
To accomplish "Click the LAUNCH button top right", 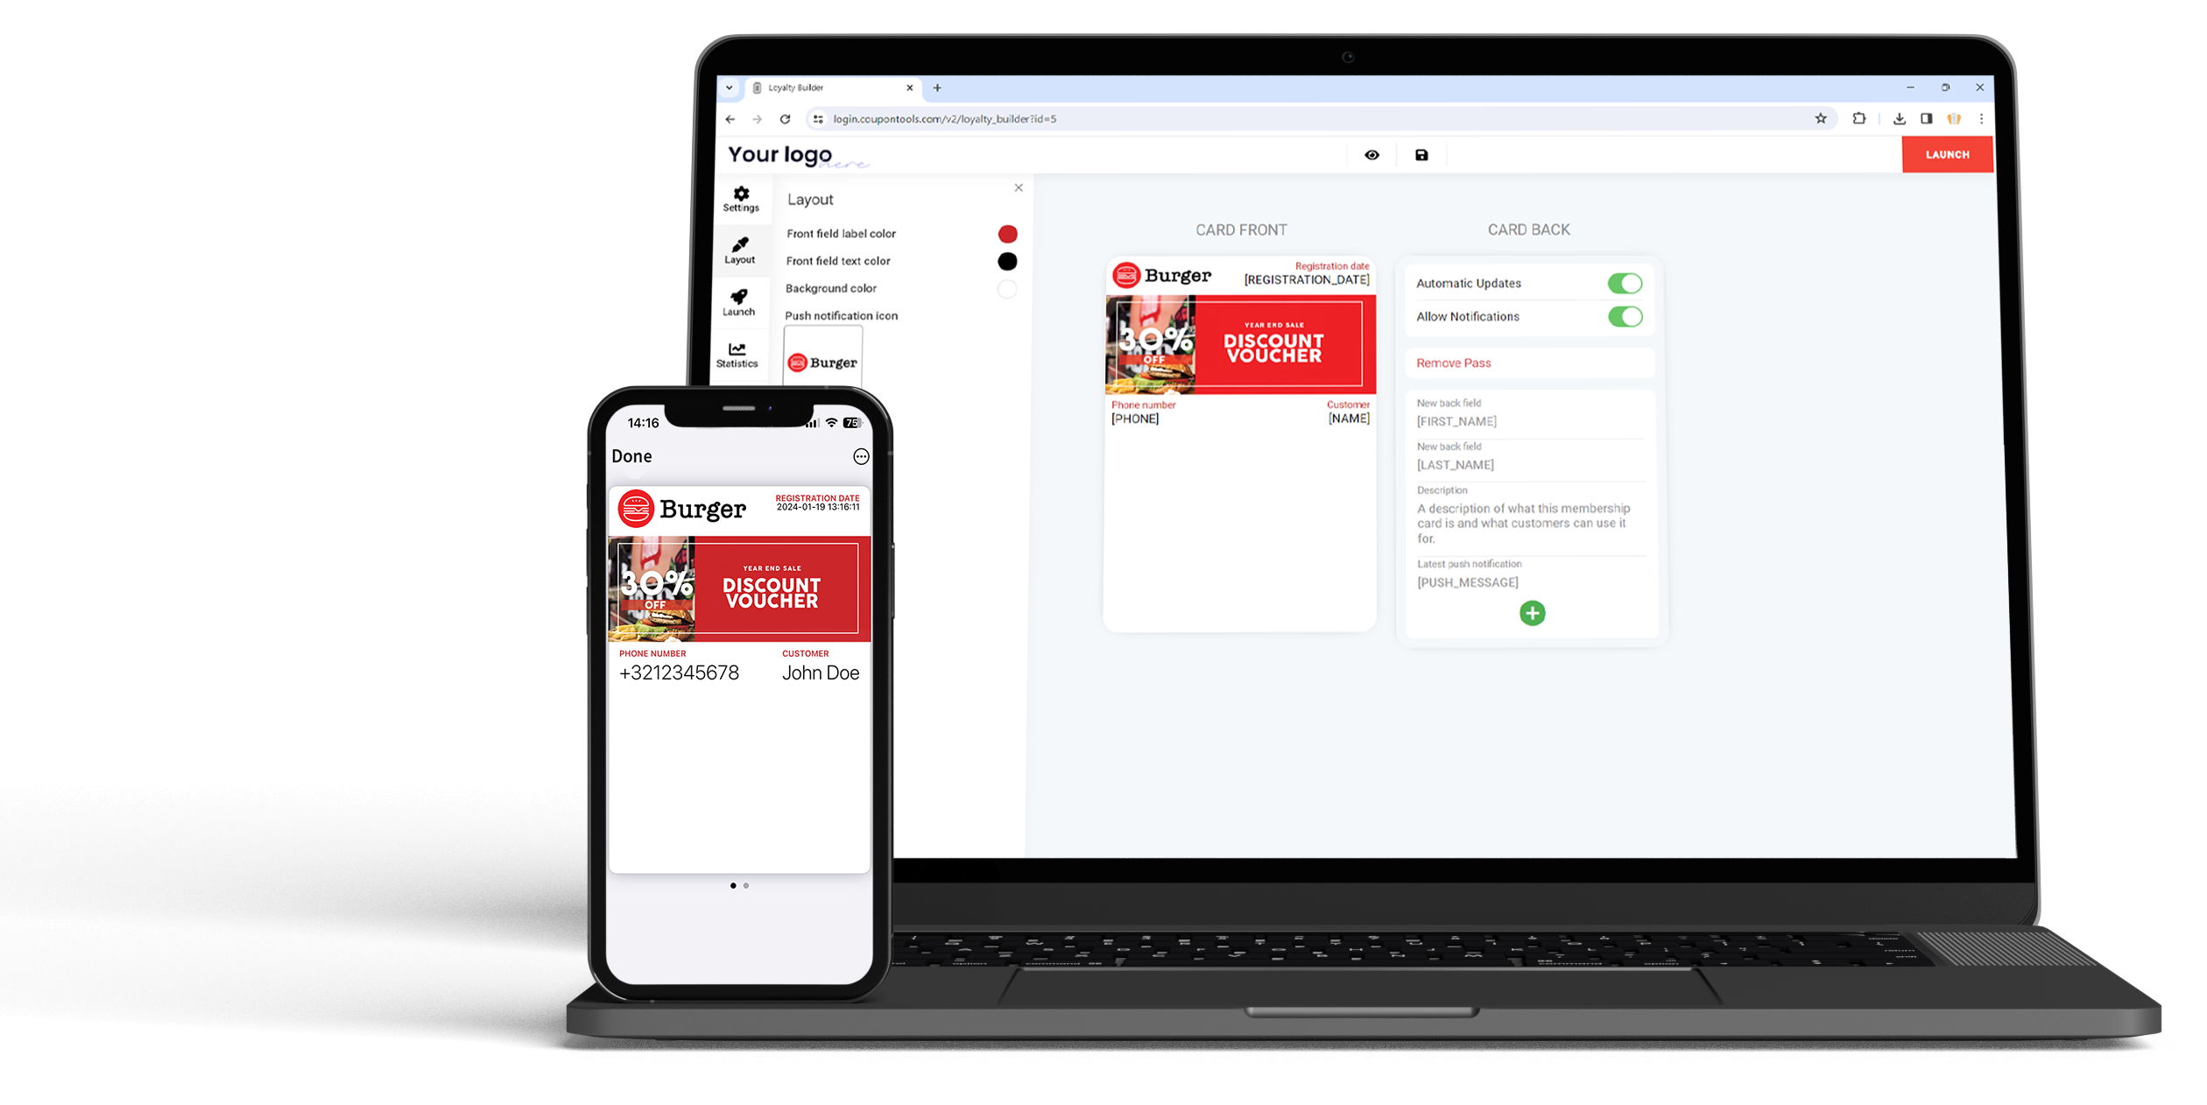I will (1946, 155).
